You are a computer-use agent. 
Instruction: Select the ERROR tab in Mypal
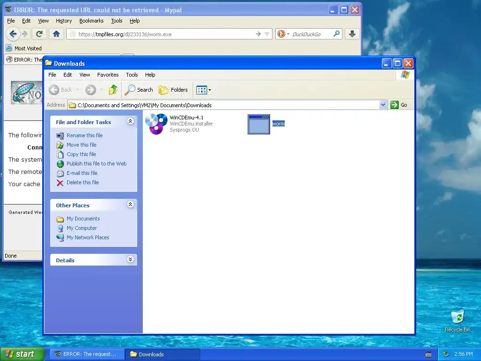point(24,59)
